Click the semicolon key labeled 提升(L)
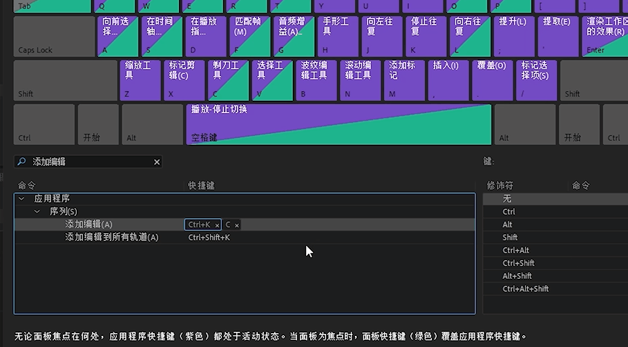The image size is (628, 347). 514,37
